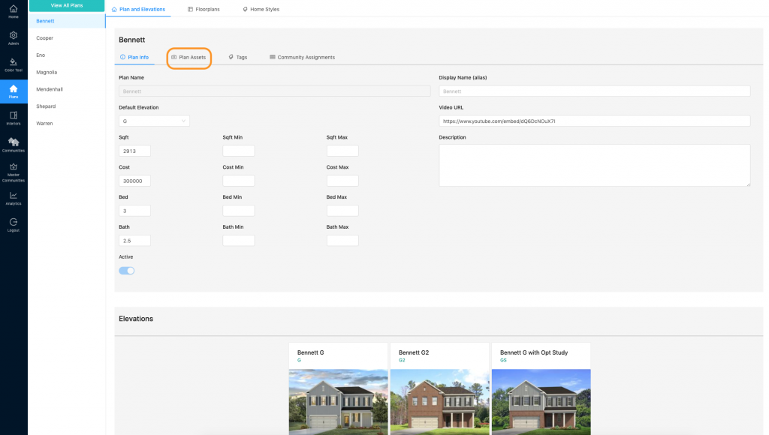Open the Tags tab
The image size is (769, 435).
tap(237, 57)
